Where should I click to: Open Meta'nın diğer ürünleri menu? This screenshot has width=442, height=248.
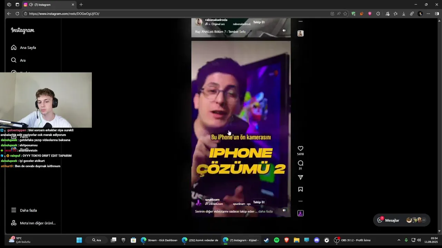[33, 223]
